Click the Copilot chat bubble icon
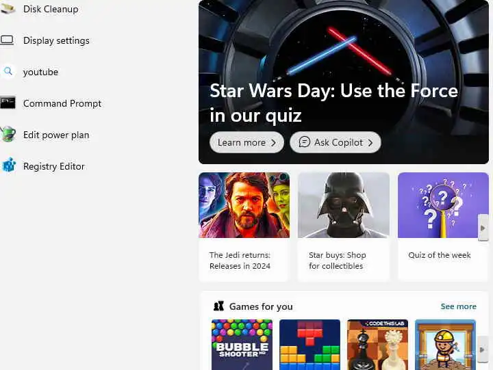This screenshot has height=370, width=493. point(304,142)
